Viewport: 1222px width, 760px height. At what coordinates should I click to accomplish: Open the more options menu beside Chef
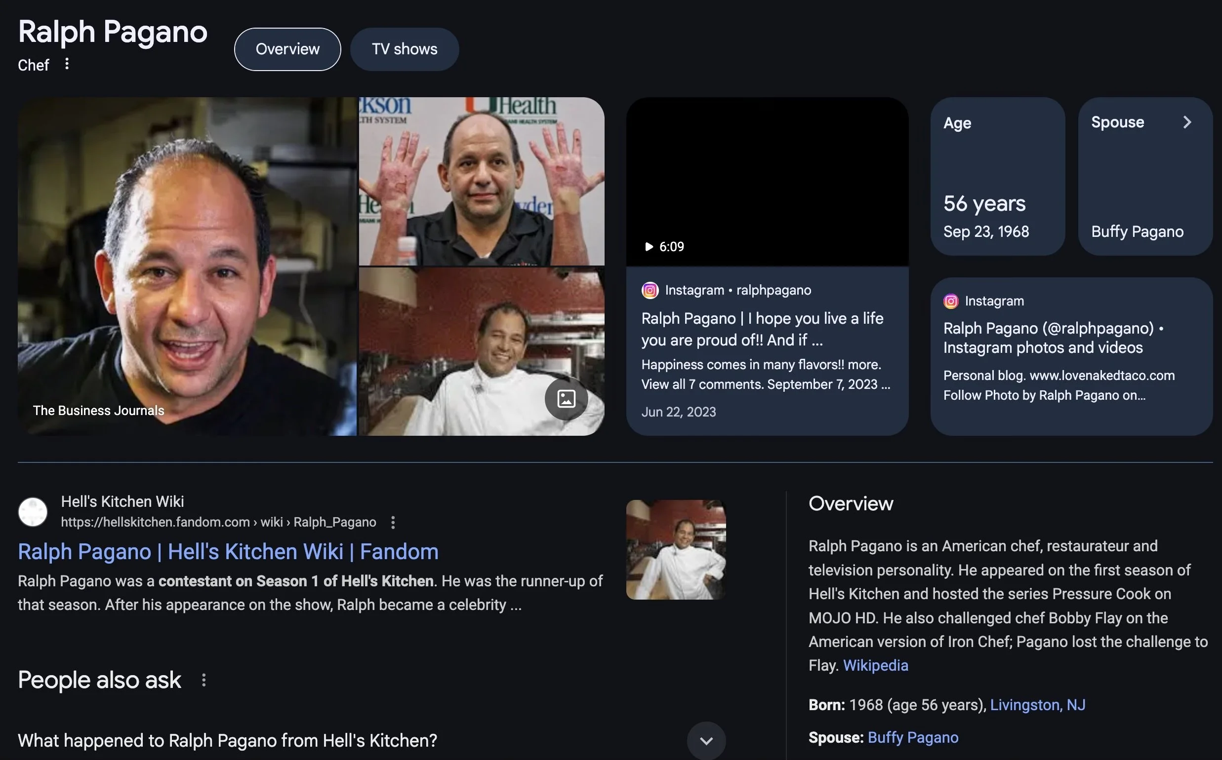tap(66, 64)
